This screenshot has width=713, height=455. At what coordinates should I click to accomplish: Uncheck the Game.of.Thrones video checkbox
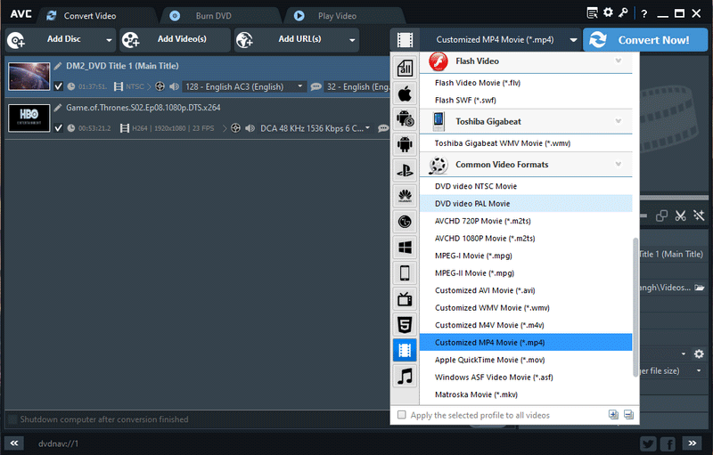pos(58,128)
